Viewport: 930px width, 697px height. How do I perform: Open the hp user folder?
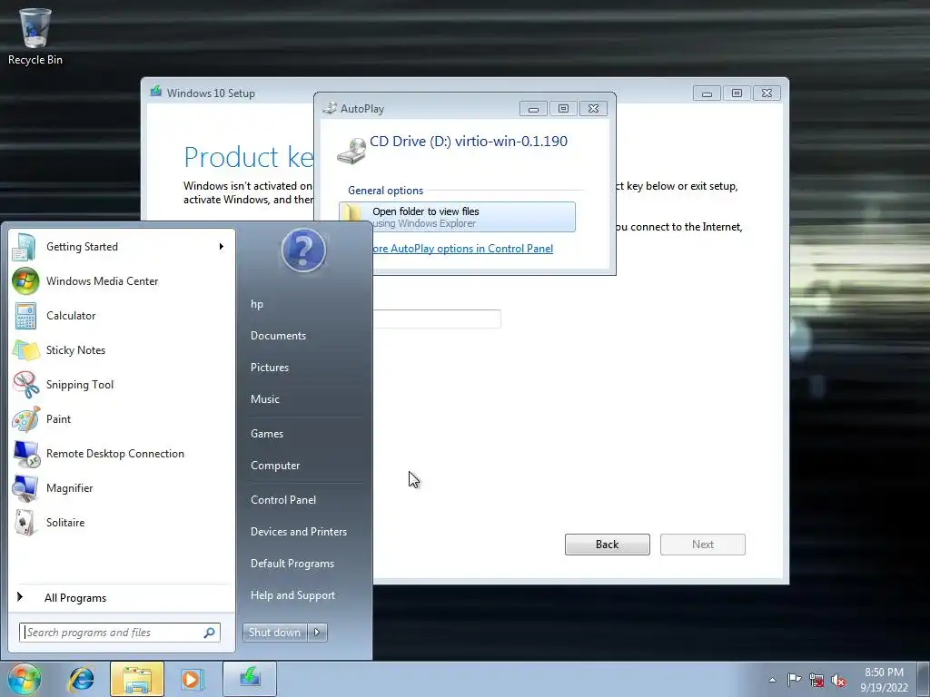click(257, 304)
